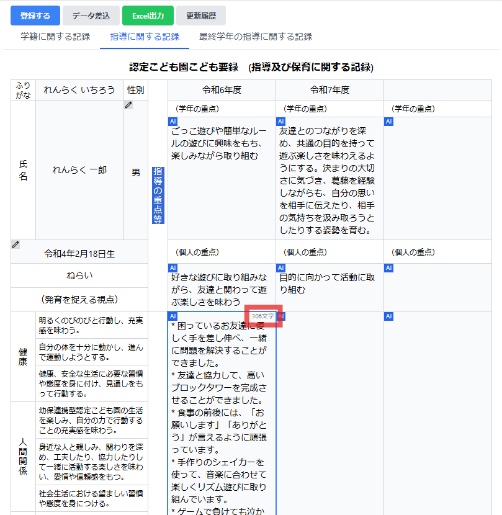
Task: Click the AI icon in the rightmost 個人の重点 cell
Action: pyautogui.click(x=389, y=268)
